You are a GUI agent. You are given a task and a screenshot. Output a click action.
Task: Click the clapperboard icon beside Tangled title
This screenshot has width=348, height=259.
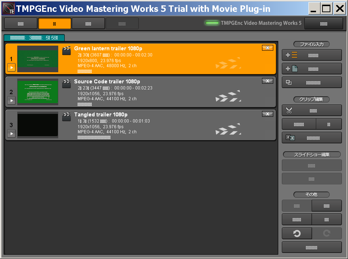(67, 117)
